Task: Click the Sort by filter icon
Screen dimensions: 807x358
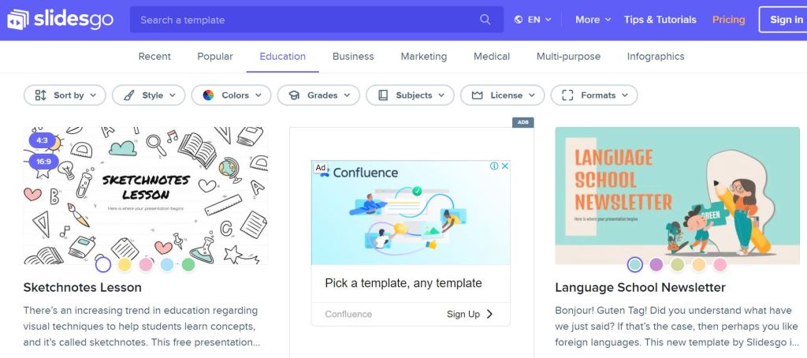Action: click(41, 95)
